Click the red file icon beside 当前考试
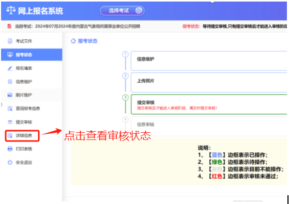 pyautogui.click(x=9, y=26)
